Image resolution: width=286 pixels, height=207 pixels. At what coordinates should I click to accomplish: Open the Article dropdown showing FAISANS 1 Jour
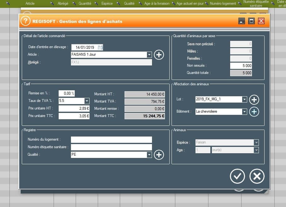pos(149,54)
